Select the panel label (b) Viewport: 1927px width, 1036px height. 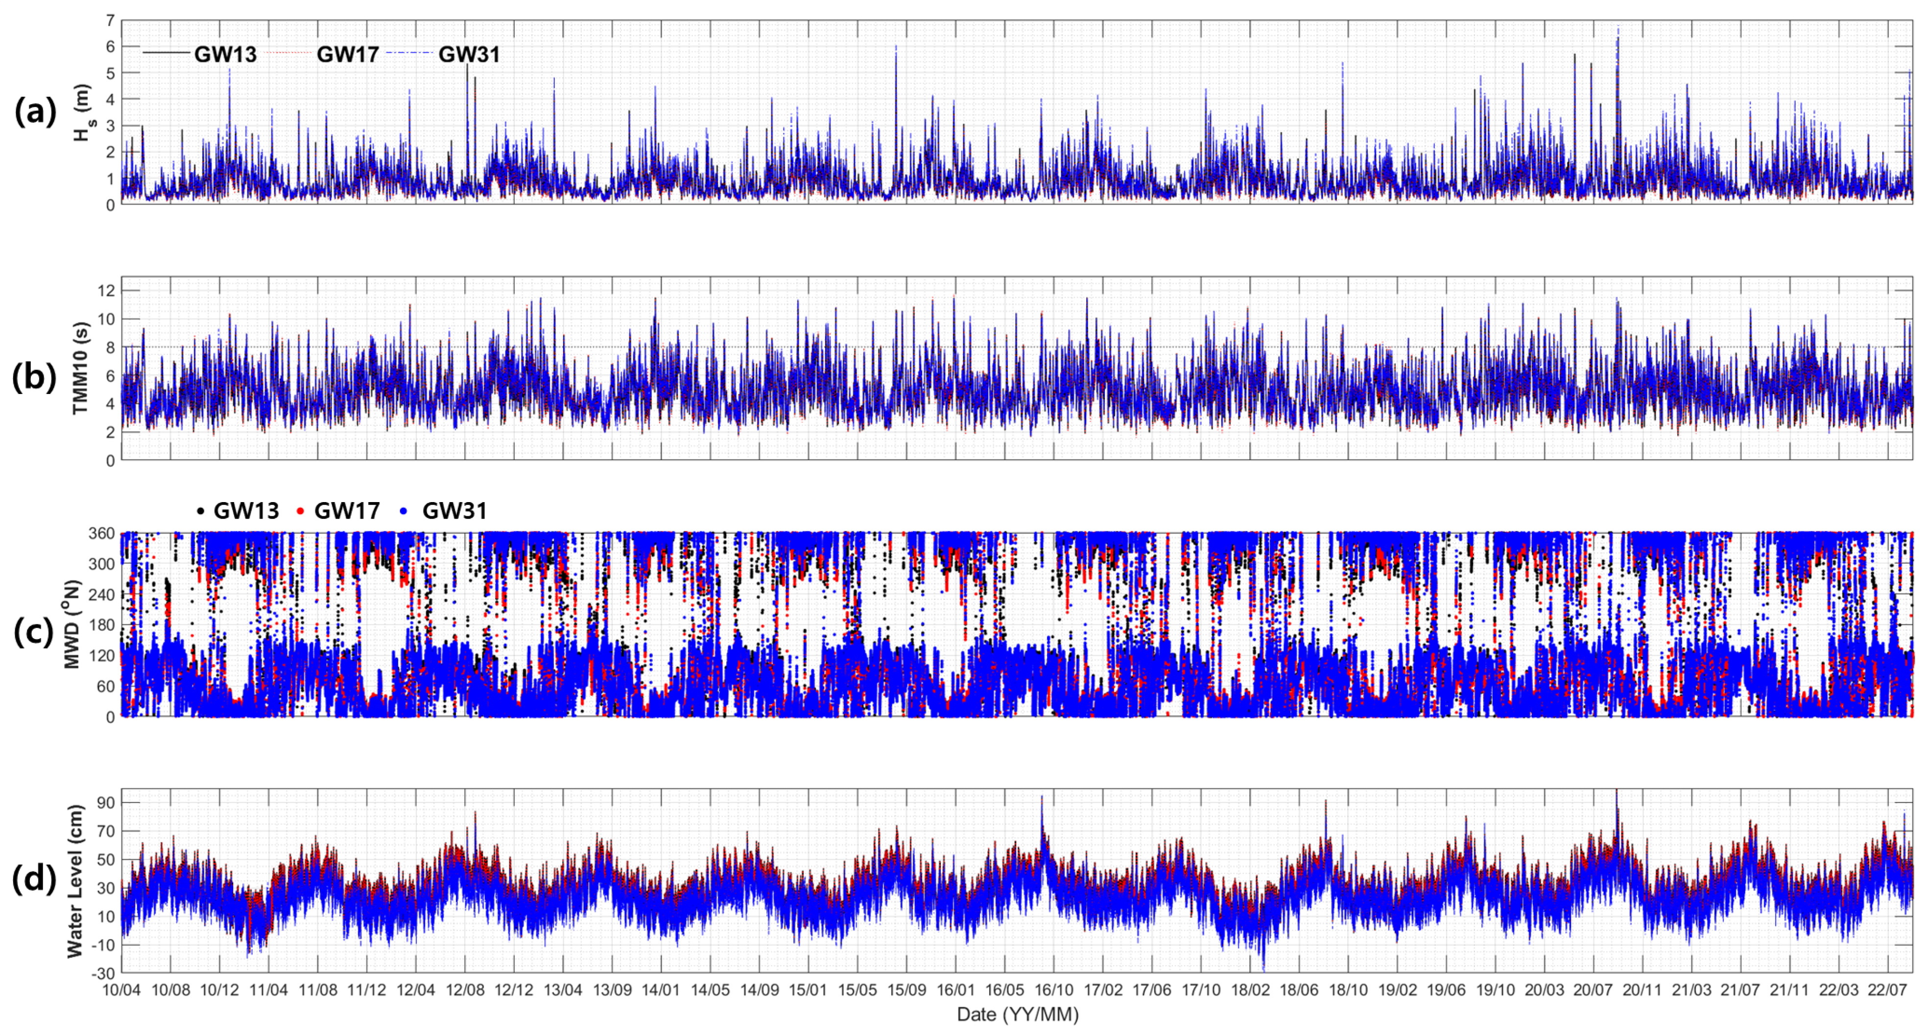pos(34,377)
